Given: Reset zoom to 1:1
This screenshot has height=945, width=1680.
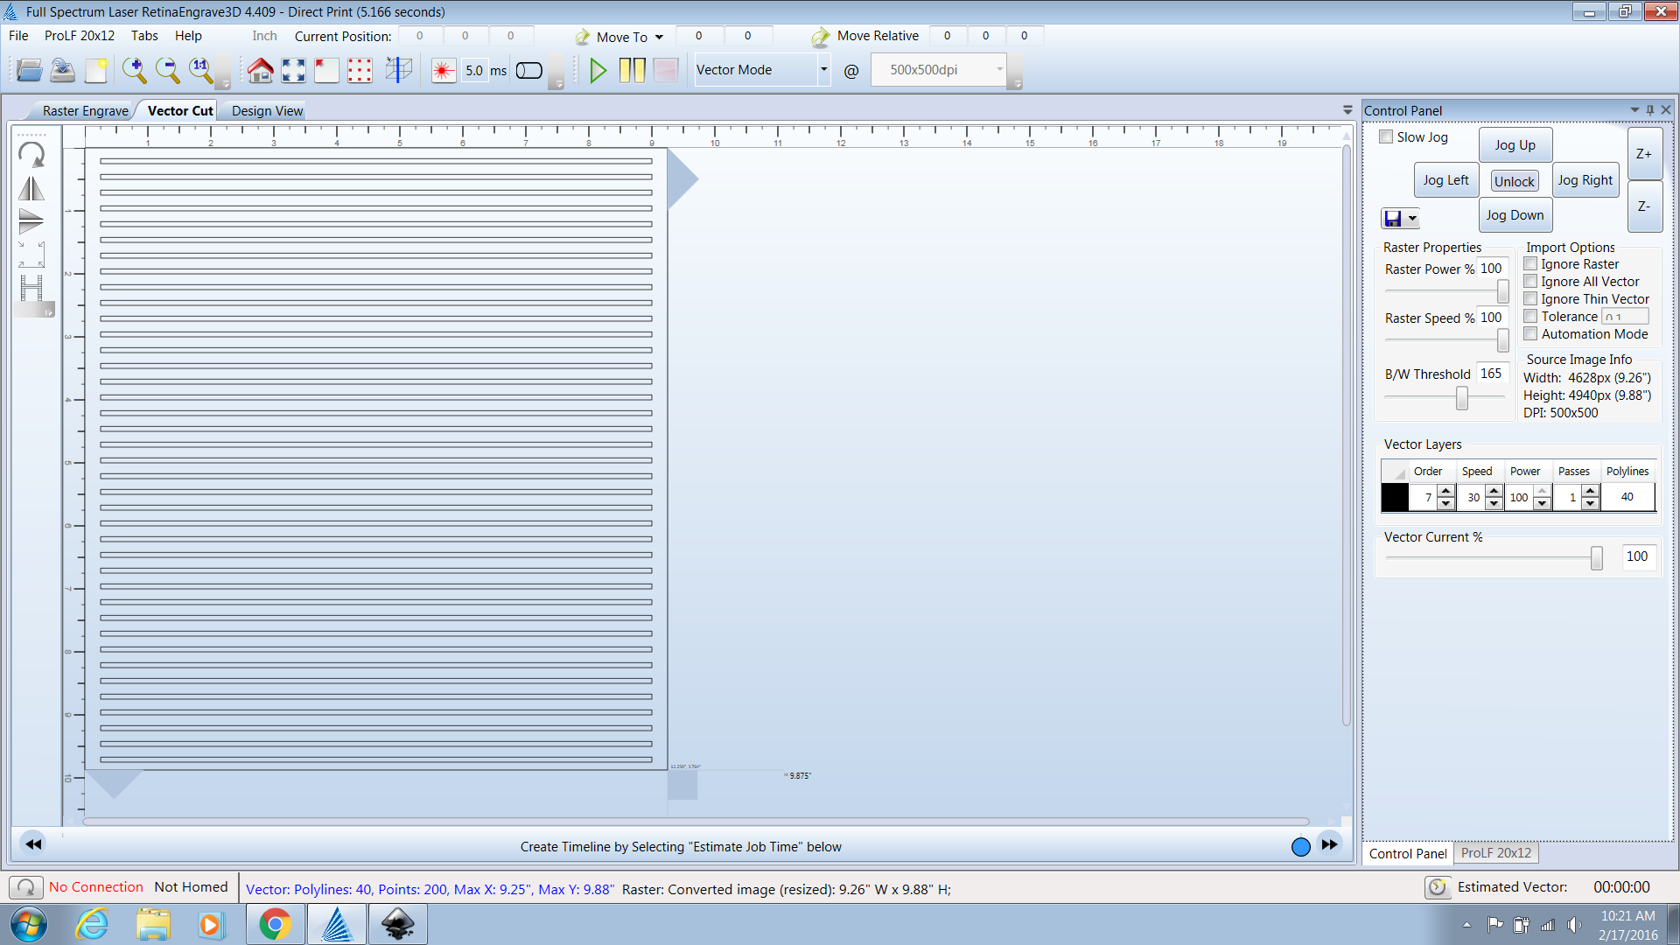Looking at the screenshot, I should click(200, 70).
